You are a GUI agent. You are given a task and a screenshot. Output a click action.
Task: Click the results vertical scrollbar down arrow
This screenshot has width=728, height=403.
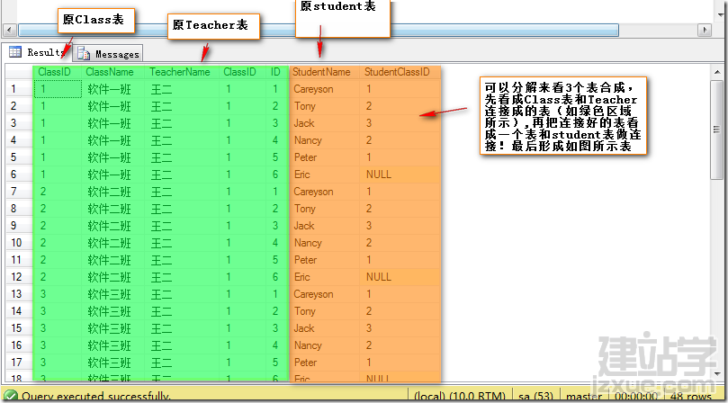pyautogui.click(x=716, y=372)
